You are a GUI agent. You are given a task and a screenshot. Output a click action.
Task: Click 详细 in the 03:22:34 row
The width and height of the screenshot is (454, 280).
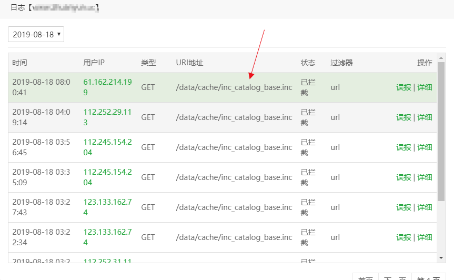pos(425,237)
